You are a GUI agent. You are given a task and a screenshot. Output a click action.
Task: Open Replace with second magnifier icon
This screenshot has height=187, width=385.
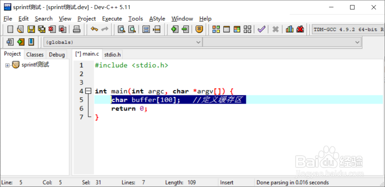(132, 30)
